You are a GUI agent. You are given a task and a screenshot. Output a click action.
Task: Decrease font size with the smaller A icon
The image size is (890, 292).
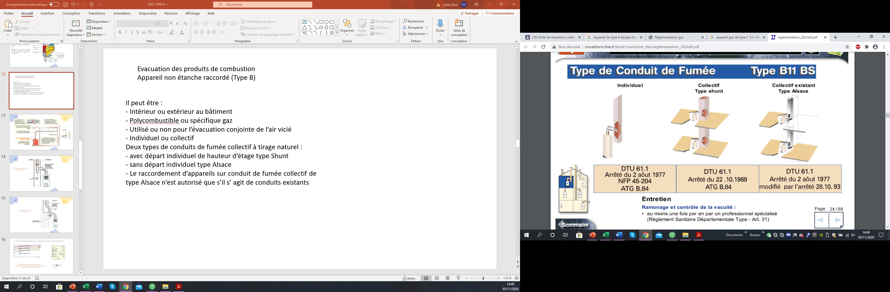point(178,24)
